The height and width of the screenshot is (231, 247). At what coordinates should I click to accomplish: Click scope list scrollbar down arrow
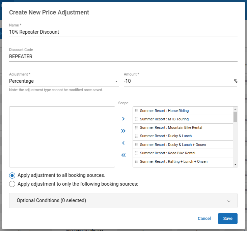(235, 164)
